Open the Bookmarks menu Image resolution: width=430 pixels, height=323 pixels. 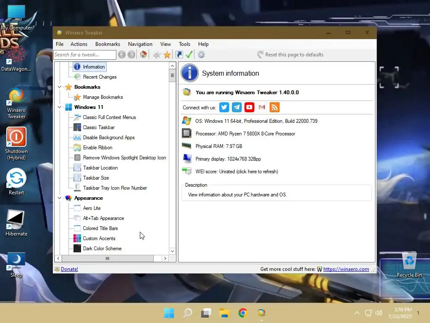[108, 44]
